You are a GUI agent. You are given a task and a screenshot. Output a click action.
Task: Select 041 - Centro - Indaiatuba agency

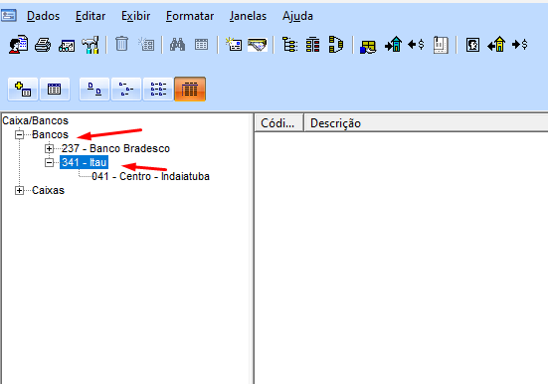pyautogui.click(x=150, y=176)
